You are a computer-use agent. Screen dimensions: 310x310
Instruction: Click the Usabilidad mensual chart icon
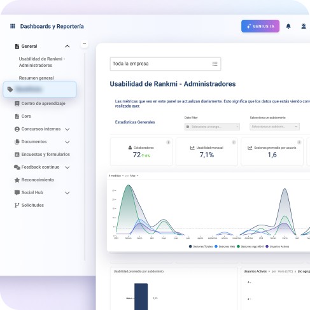pyautogui.click(x=192, y=148)
